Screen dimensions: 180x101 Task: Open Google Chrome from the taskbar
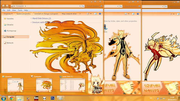pyautogui.click(x=12, y=98)
